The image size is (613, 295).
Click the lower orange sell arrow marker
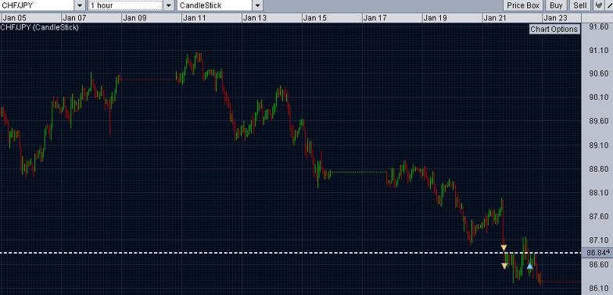tap(504, 266)
